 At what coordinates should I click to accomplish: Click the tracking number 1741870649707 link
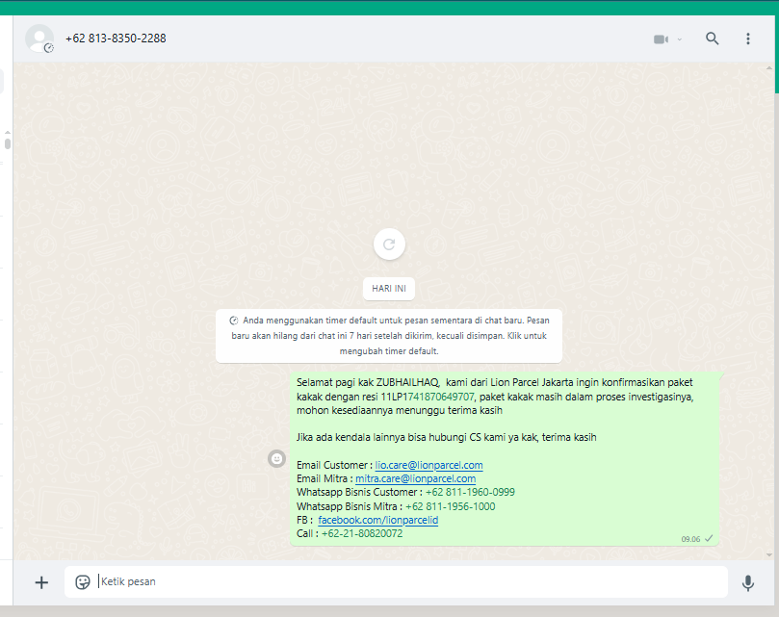(x=440, y=397)
